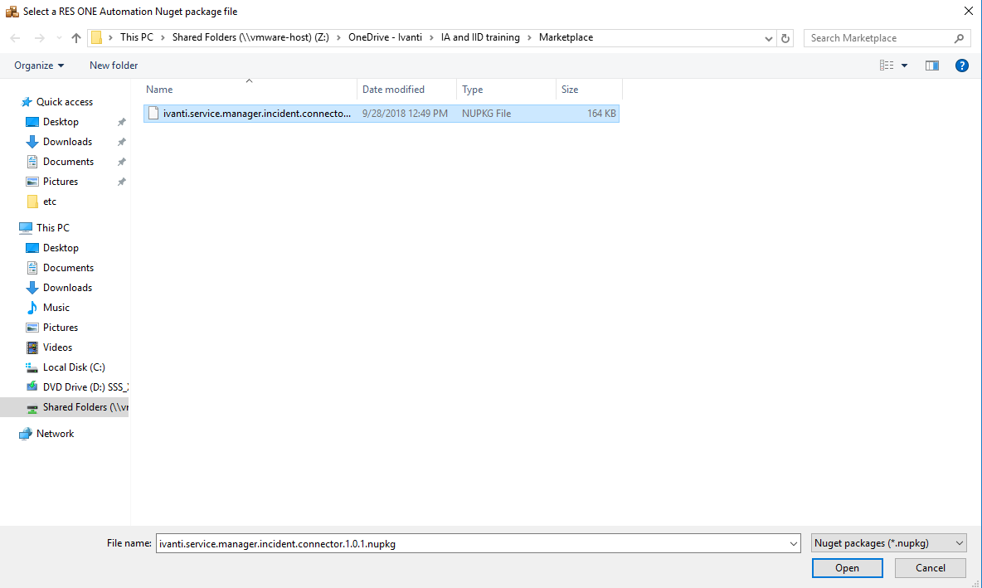Click the pin icon beside Quick access Pictures

point(121,182)
